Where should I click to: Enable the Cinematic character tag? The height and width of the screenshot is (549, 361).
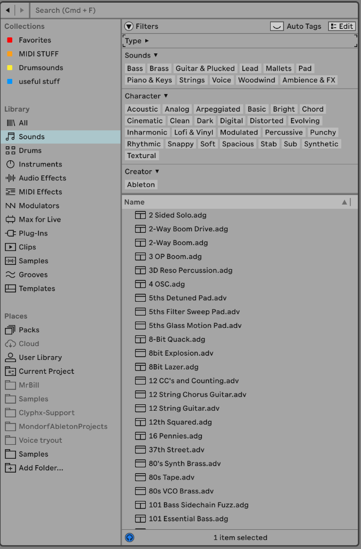[x=145, y=121]
